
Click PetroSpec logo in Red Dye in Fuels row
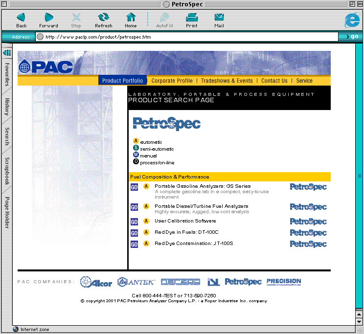[308, 233]
